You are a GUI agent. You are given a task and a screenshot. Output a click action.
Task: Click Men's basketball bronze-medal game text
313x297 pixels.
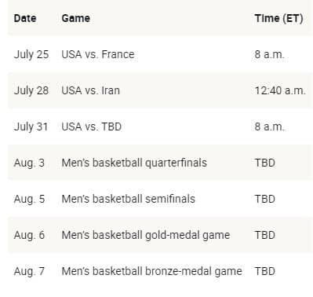pos(151,271)
